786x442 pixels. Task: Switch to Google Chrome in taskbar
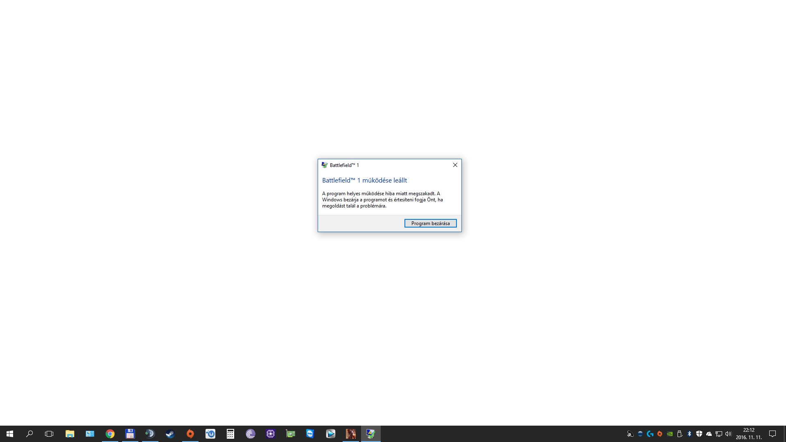[x=110, y=434]
